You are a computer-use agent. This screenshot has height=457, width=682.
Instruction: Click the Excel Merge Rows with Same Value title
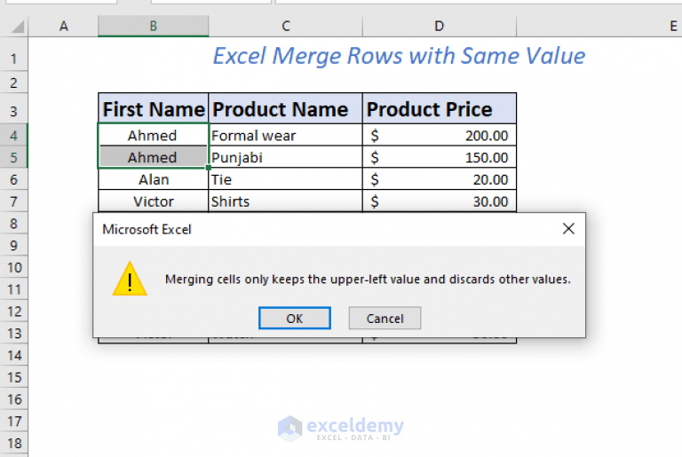[399, 56]
